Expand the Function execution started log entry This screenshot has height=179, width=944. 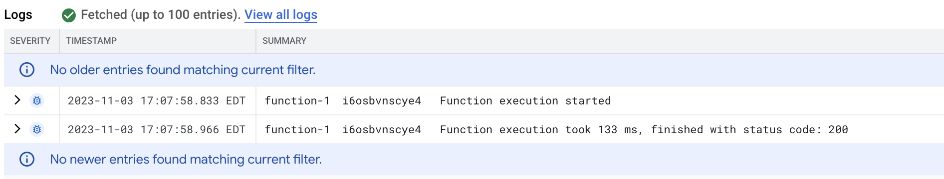[x=17, y=100]
